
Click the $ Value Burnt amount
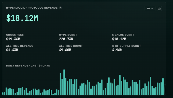click(x=119, y=39)
